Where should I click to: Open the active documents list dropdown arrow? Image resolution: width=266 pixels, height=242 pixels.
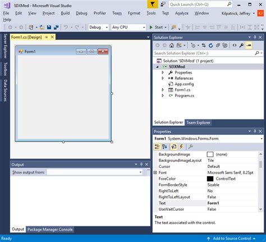pos(148,37)
